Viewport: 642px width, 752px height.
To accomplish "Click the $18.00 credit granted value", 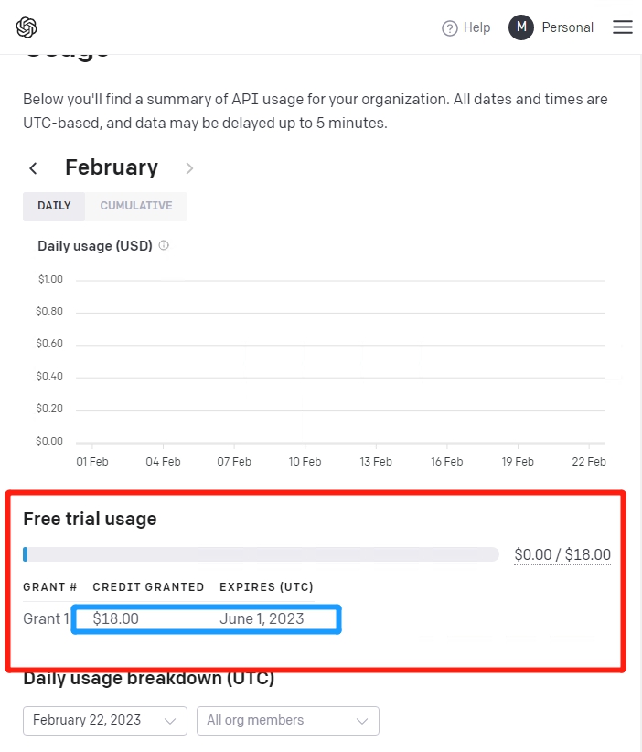I will (115, 619).
